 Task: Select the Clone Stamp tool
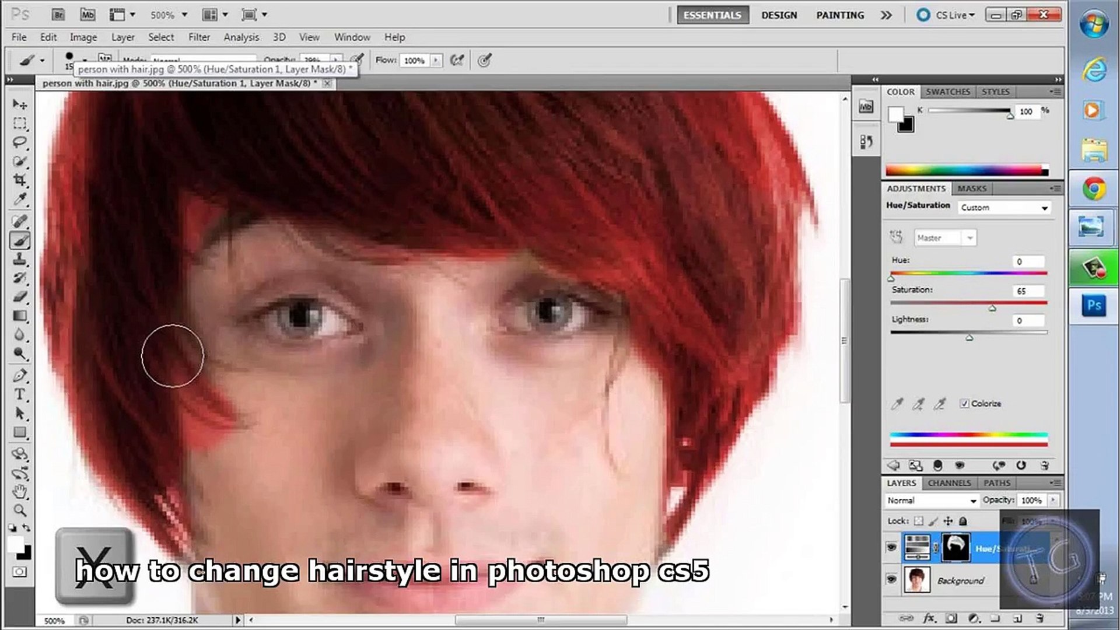point(20,259)
